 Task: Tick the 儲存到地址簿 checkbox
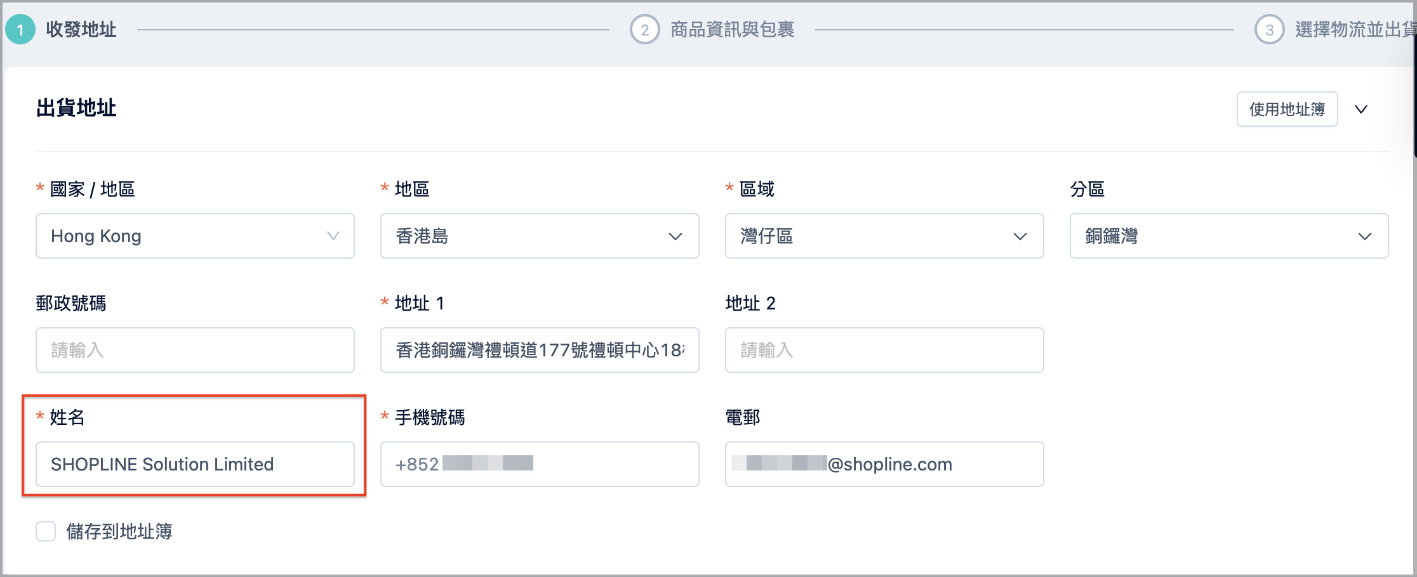pyautogui.click(x=46, y=531)
